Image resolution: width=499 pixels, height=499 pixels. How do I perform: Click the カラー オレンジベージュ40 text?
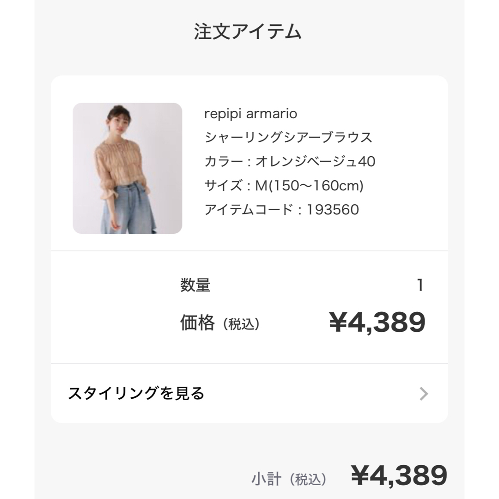point(290,161)
